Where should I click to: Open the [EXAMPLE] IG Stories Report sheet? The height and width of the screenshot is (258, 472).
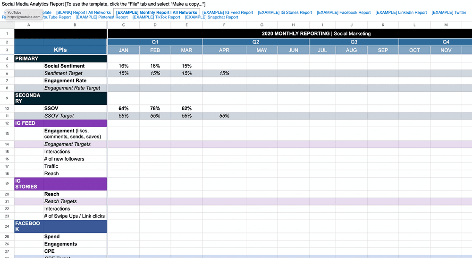(285, 12)
